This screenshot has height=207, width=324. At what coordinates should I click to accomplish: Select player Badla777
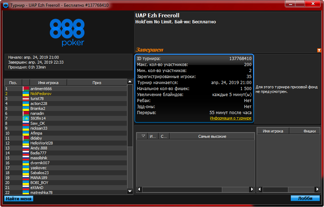point(66,153)
